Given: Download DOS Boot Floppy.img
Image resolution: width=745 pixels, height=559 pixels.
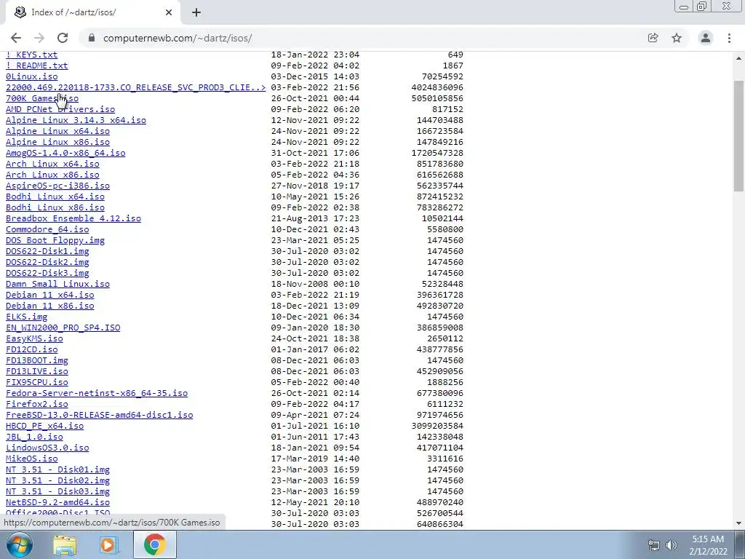Looking at the screenshot, I should pos(55,240).
